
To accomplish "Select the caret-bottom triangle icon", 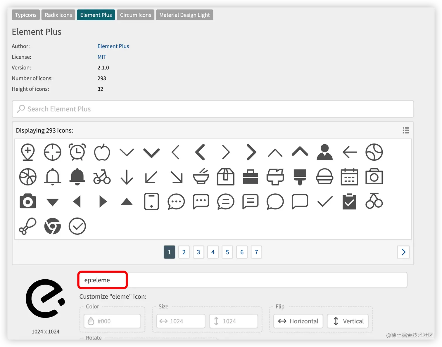I will [x=53, y=202].
